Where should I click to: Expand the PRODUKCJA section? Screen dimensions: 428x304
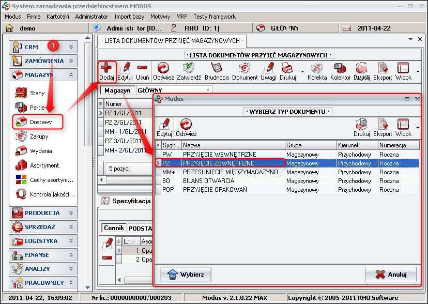tap(43, 213)
